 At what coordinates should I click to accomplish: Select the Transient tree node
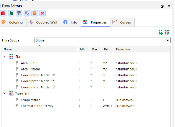coord(23,93)
